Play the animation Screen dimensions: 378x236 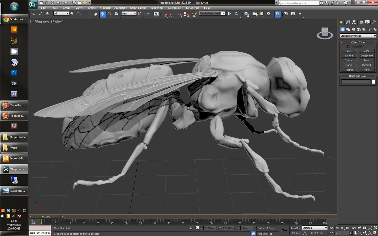point(342,228)
